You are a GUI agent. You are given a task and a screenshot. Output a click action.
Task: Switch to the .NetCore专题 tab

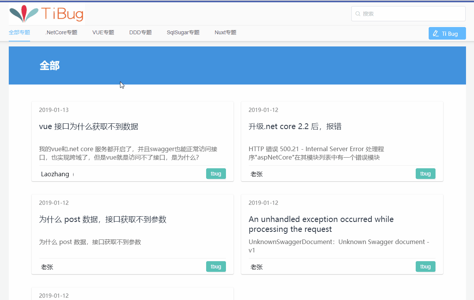pyautogui.click(x=61, y=33)
